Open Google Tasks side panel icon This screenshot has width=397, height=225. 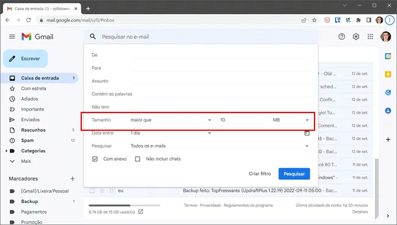388,92
